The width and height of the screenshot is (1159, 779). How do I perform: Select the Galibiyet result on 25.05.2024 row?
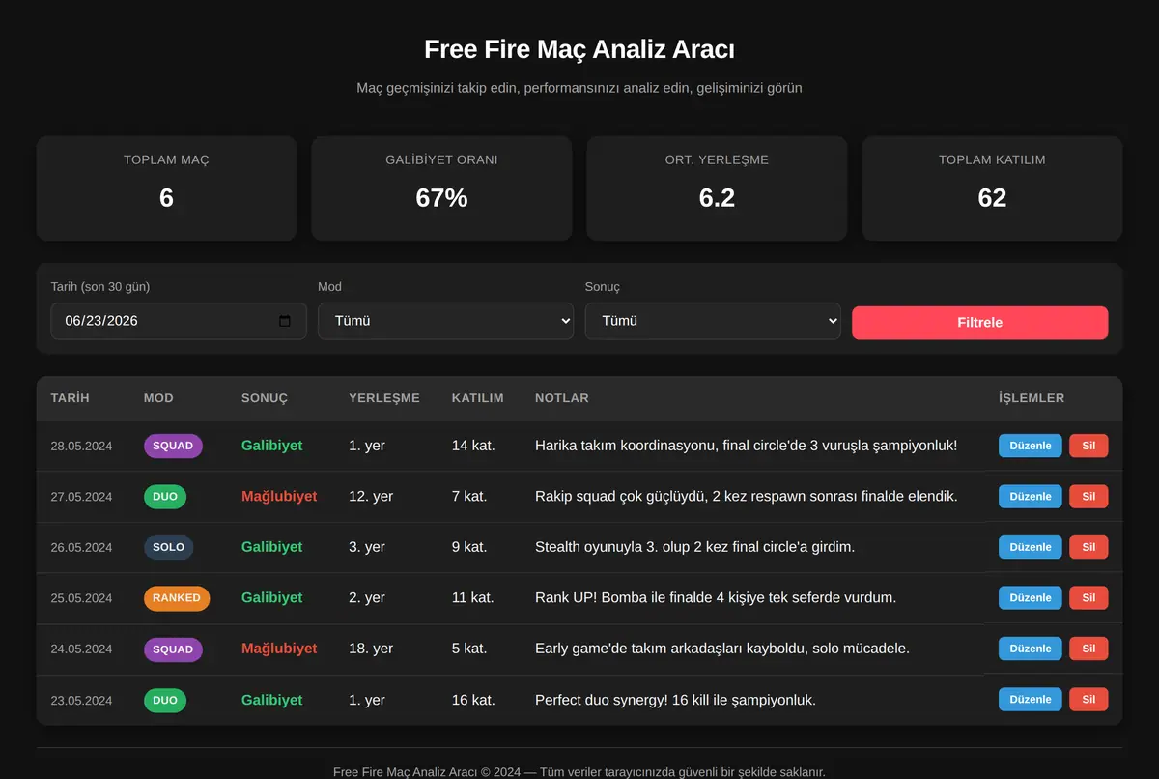(x=272, y=598)
